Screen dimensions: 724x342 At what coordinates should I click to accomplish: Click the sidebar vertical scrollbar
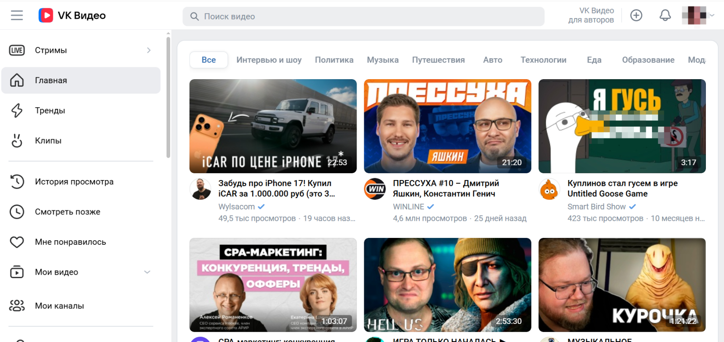pos(168,97)
